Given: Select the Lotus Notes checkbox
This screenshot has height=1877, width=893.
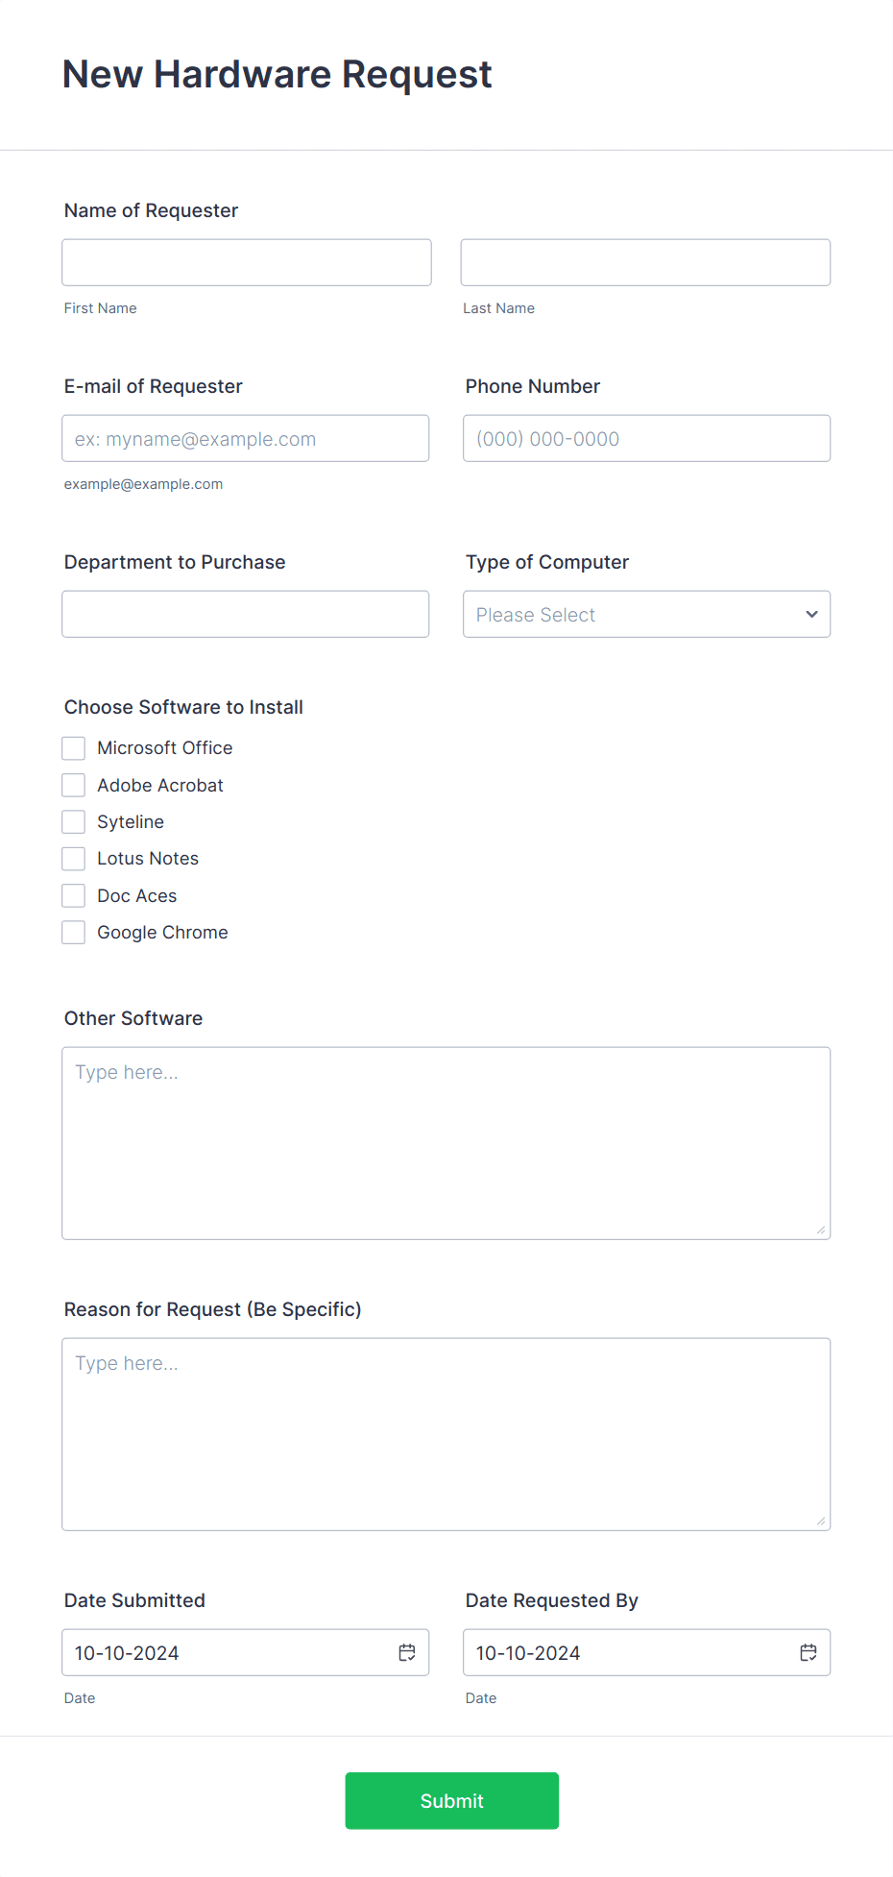Looking at the screenshot, I should (74, 859).
